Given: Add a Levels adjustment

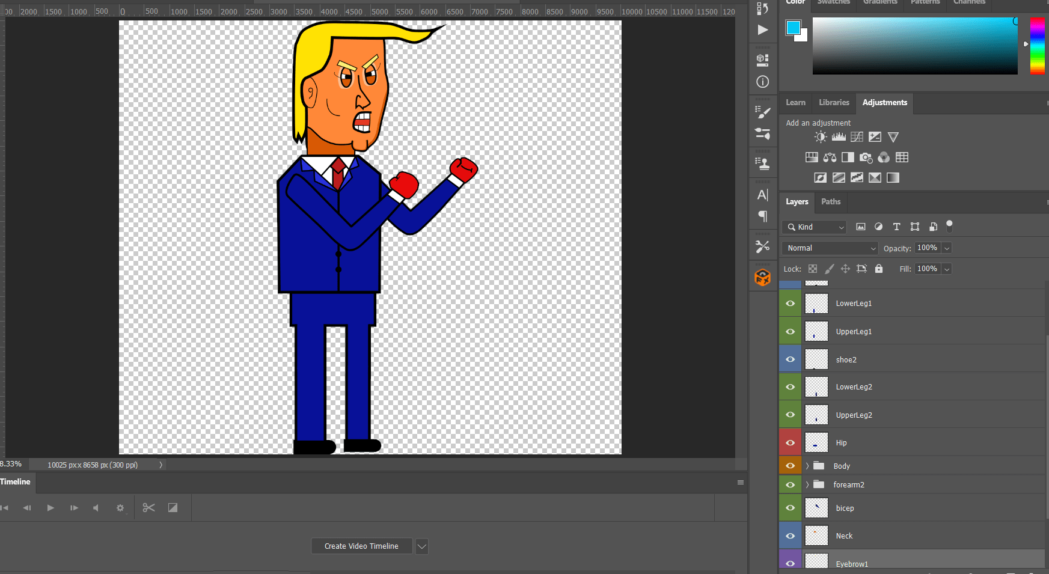Looking at the screenshot, I should point(839,137).
